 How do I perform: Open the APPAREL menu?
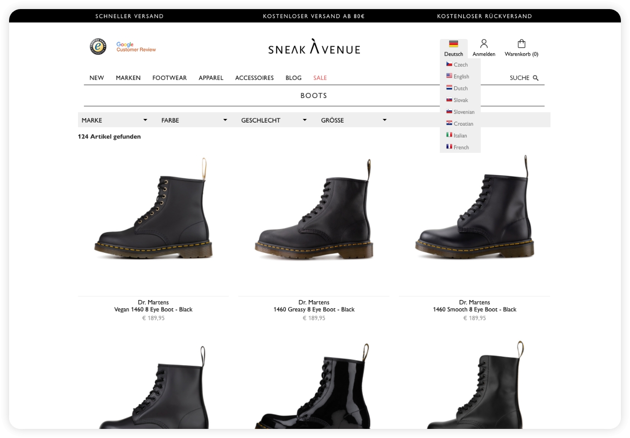click(211, 78)
